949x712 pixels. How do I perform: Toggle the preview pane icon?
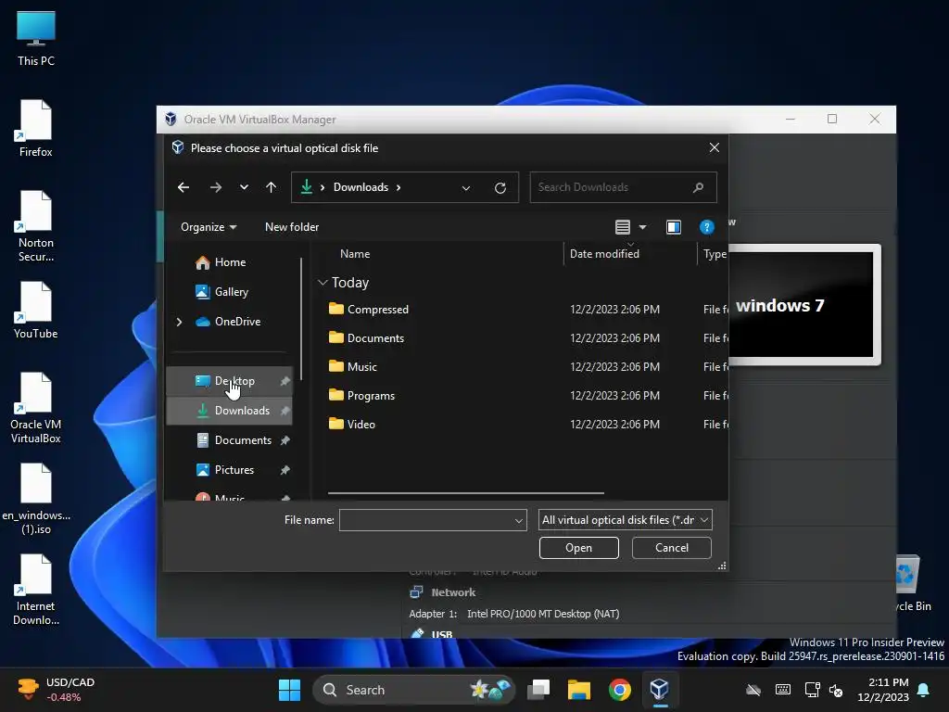(674, 227)
